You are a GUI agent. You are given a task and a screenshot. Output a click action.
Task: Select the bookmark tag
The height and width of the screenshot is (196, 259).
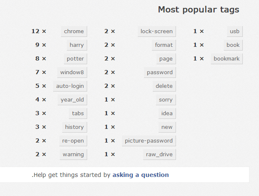227,58
